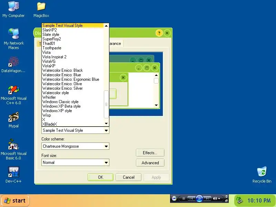The height and width of the screenshot is (207, 276).
Task: Open the volume dropdown arrow on media toolbar
Action: coord(219,199)
